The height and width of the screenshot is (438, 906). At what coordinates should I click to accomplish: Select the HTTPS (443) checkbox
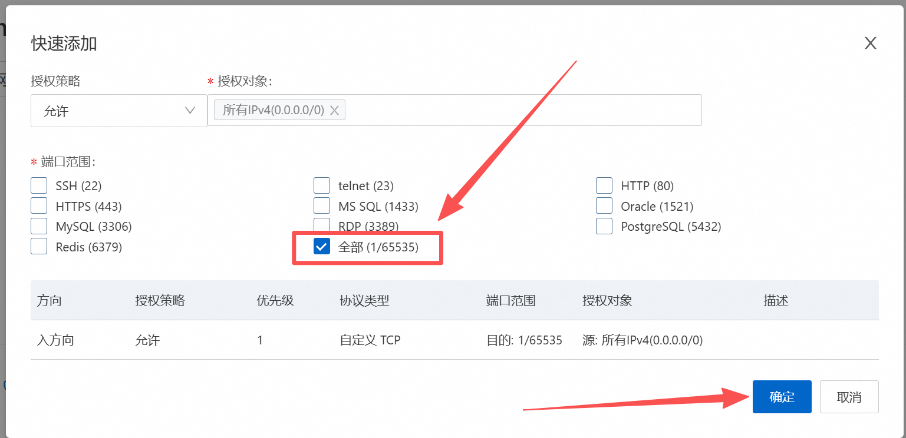coord(39,206)
